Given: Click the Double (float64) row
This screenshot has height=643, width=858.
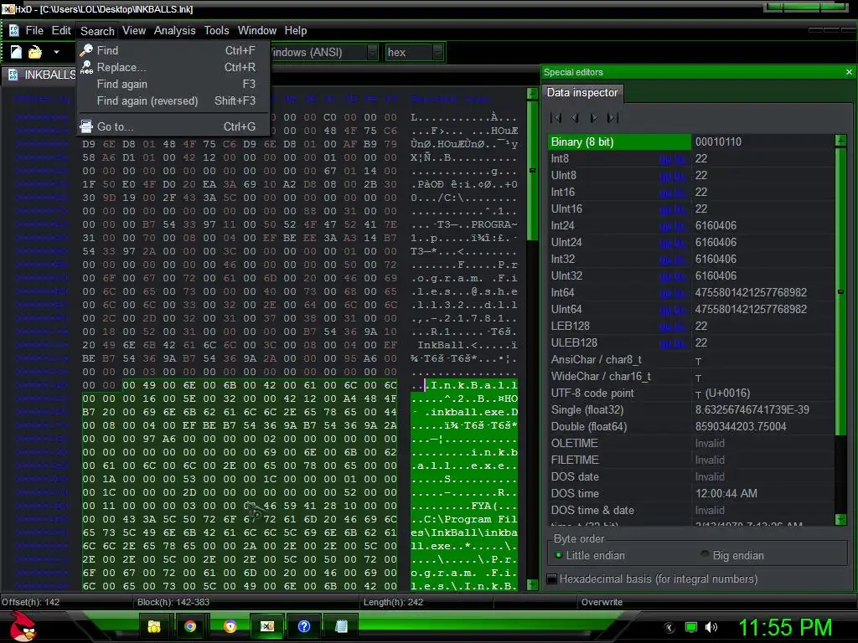Looking at the screenshot, I should coord(690,427).
